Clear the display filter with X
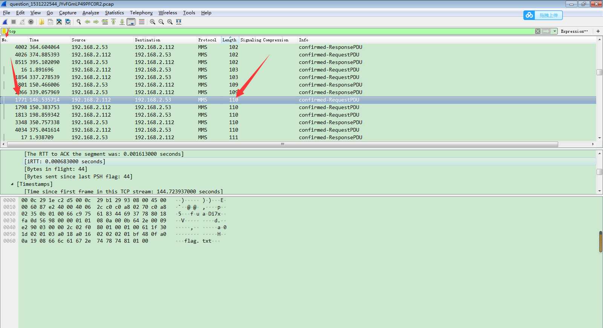The height and width of the screenshot is (328, 603). click(x=538, y=31)
